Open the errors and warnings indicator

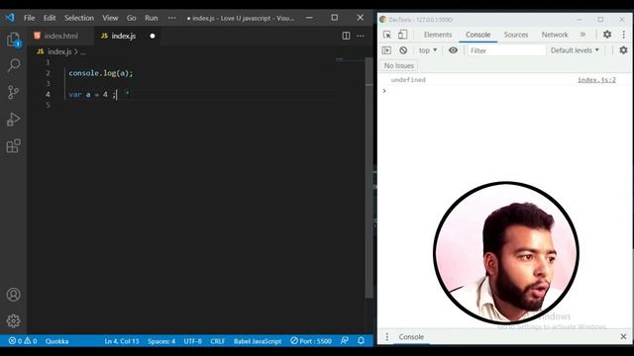(23, 341)
